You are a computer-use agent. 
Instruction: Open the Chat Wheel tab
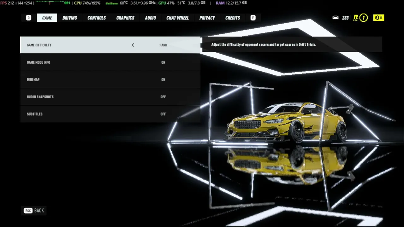point(178,18)
